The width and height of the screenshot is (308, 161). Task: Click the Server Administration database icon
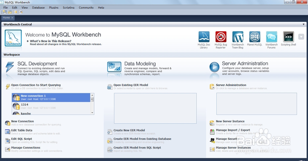pyautogui.click(x=212, y=87)
